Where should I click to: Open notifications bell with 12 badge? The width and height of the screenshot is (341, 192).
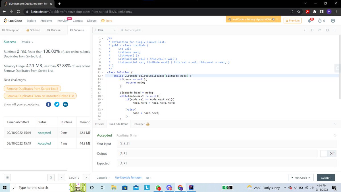click(x=310, y=20)
